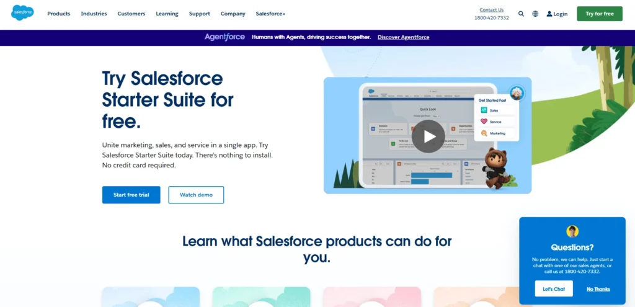Click the Agentforce logo in banner
This screenshot has height=307, width=635.
(224, 37)
